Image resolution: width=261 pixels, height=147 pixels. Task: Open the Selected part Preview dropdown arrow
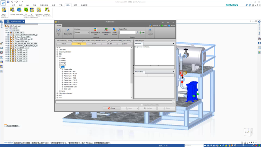pos(173,44)
